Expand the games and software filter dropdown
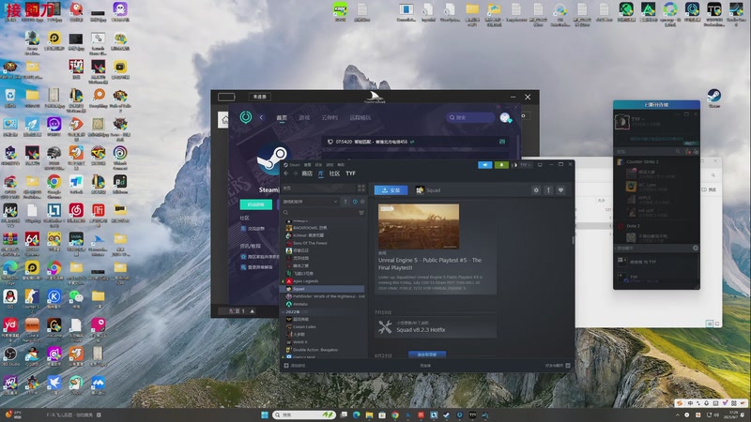 (310, 202)
